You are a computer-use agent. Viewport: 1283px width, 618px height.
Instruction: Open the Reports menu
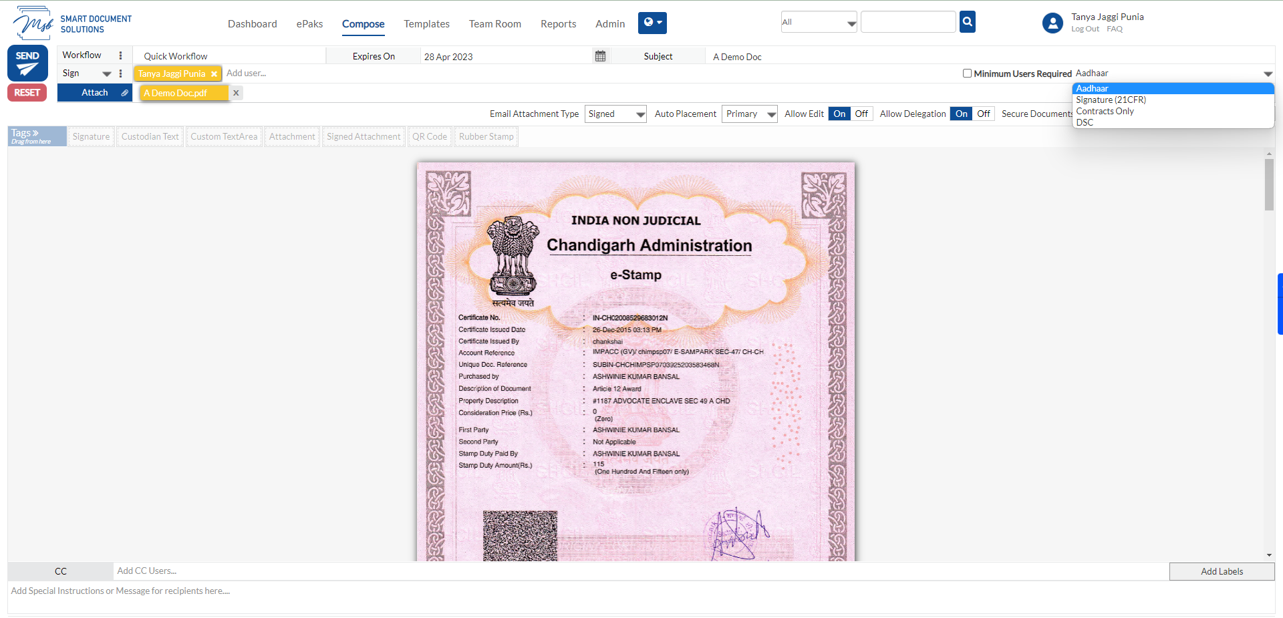tap(558, 24)
